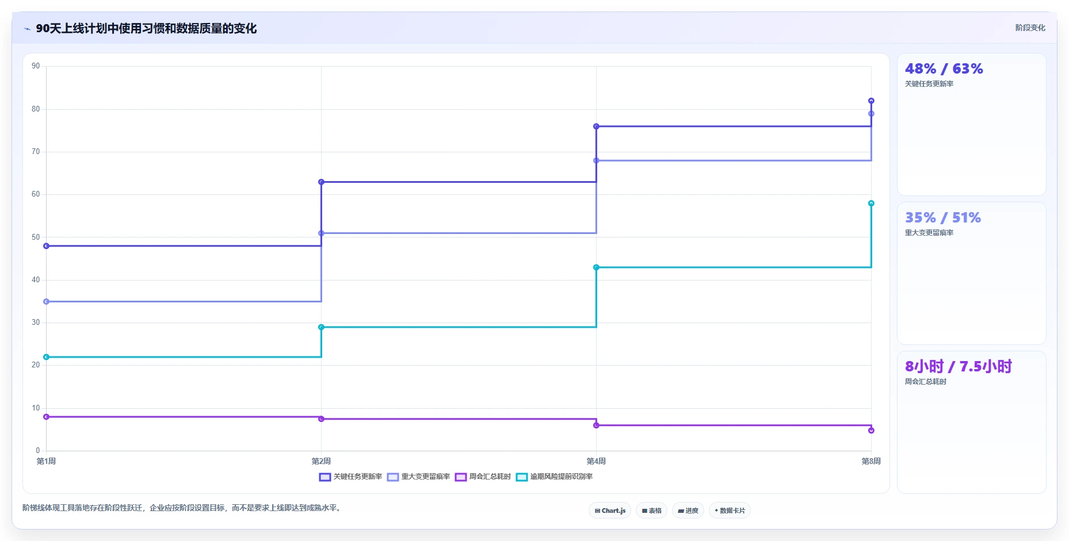The width and height of the screenshot is (1069, 541).
Task: Open the 48% / 63% 关键任务更新率 card
Action: [x=971, y=125]
